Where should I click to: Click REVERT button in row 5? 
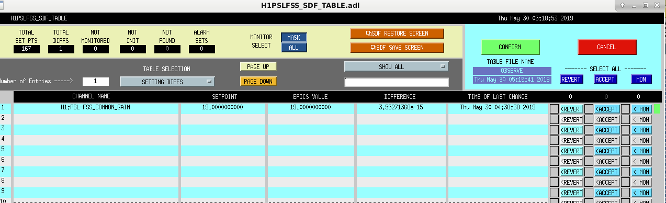(571, 151)
